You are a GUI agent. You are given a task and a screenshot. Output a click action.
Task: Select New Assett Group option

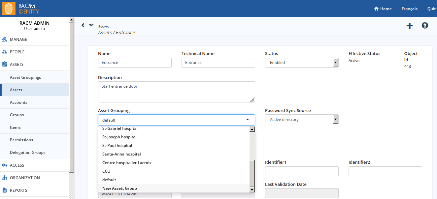pos(174,188)
